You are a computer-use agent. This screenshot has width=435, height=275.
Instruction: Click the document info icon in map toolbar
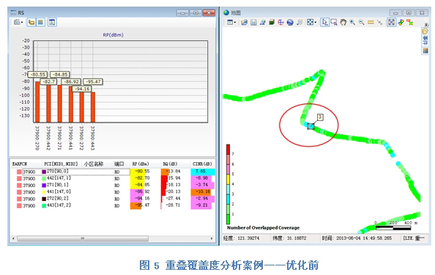point(300,22)
